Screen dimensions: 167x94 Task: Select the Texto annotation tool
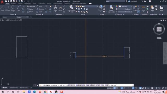(55, 8)
